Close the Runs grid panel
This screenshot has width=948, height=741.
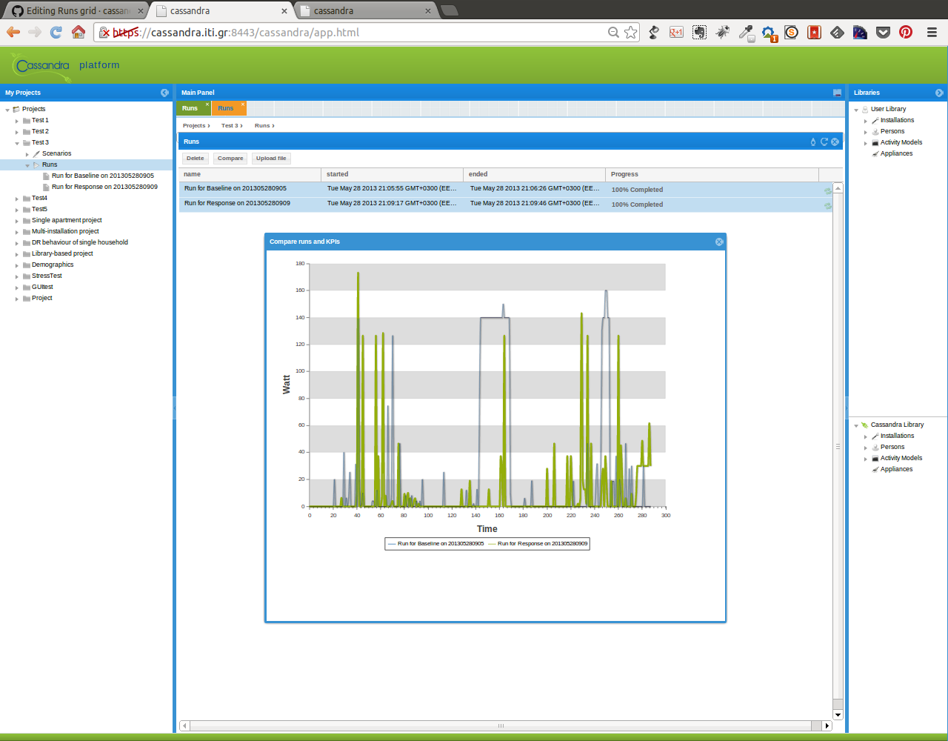pos(835,142)
